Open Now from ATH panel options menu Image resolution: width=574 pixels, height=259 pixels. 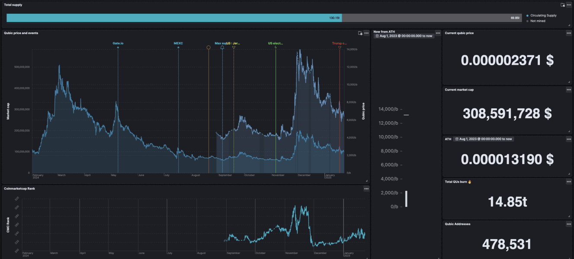(x=438, y=33)
